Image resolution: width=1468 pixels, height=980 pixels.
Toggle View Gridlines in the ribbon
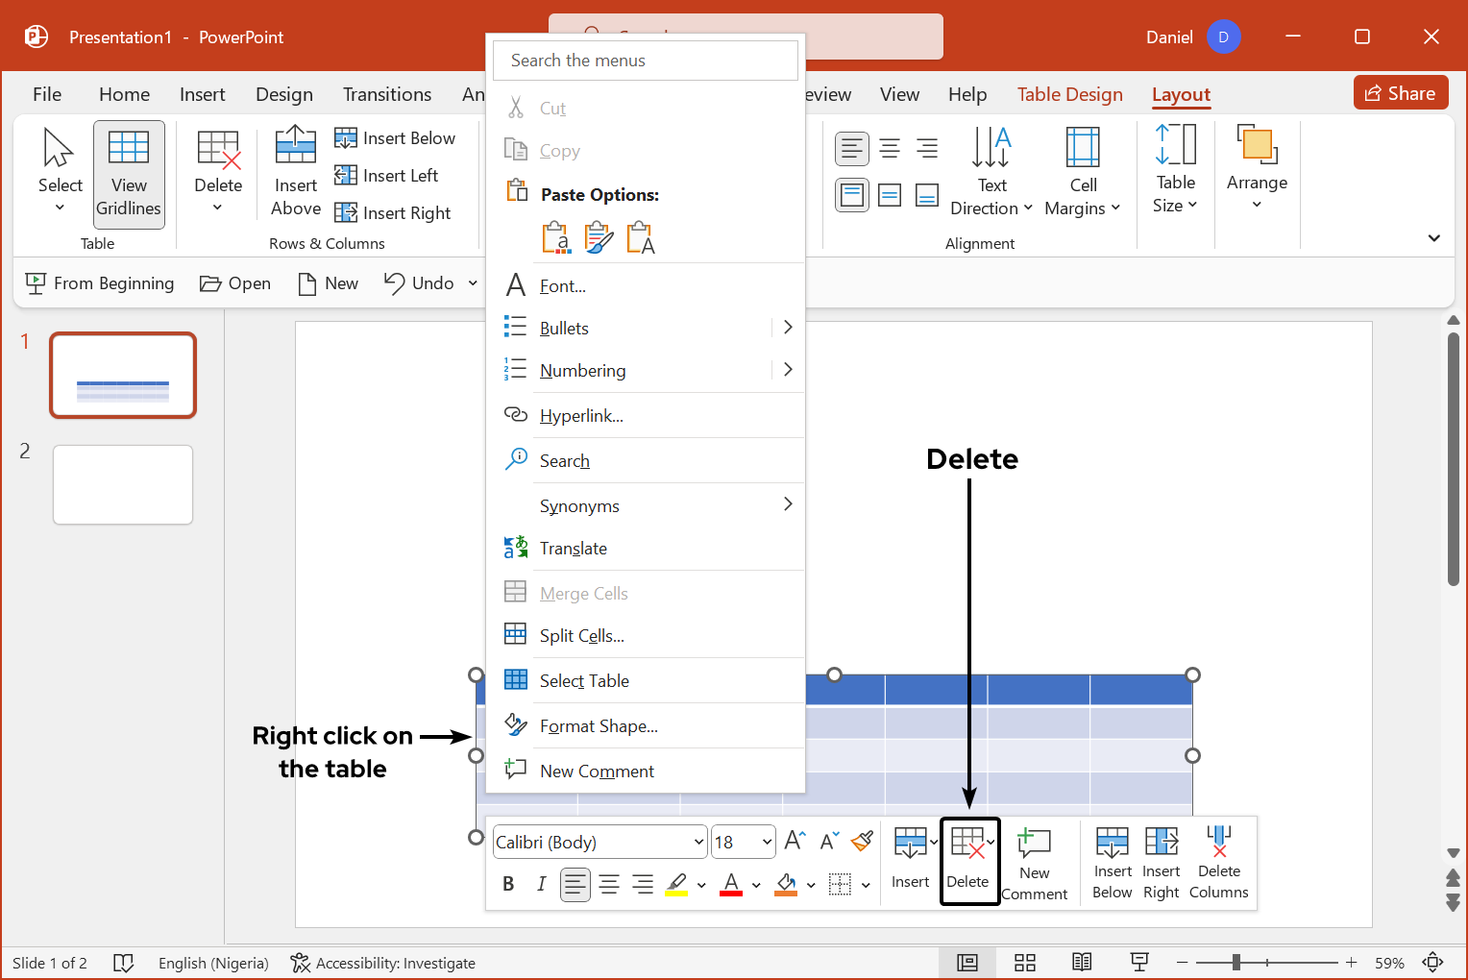point(129,174)
